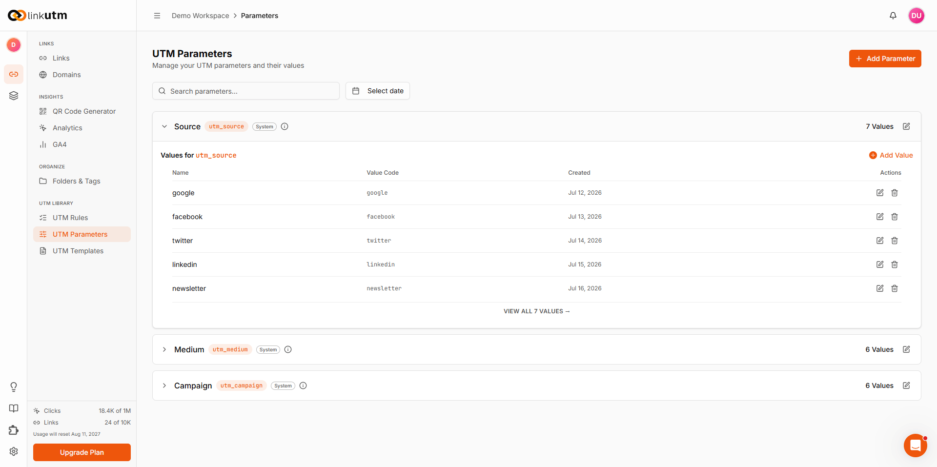The width and height of the screenshot is (937, 467).
Task: Edit the Campaign parameter
Action: (x=906, y=386)
